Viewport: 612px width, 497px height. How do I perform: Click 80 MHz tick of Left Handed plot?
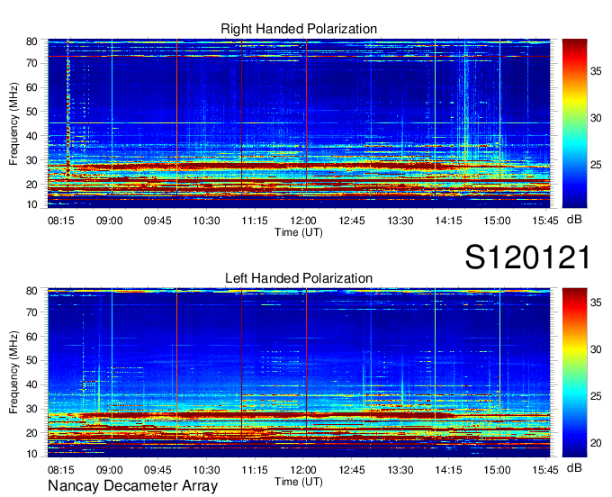(31, 291)
